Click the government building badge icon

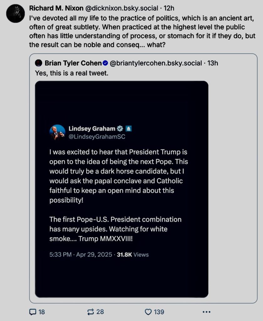pyautogui.click(x=129, y=129)
